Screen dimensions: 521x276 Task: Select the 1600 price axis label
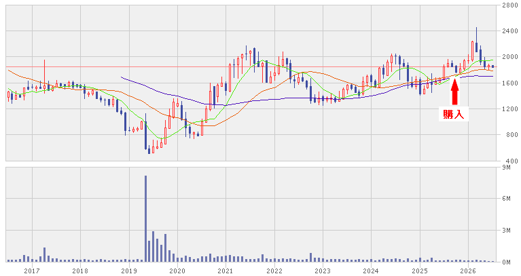point(510,83)
